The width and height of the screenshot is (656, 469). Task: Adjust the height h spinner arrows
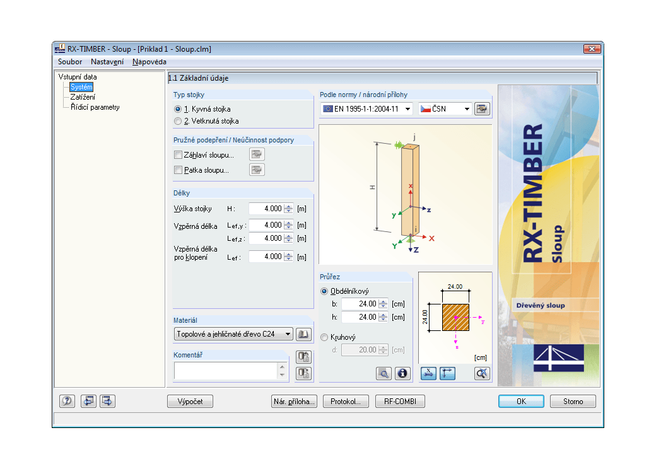click(x=383, y=317)
